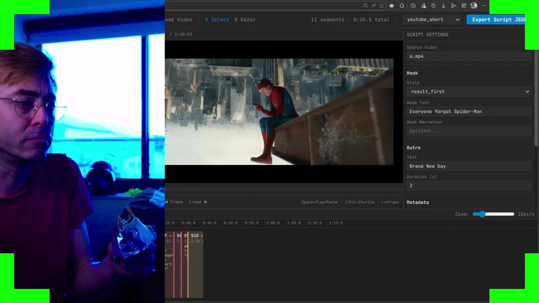
Task: Click the playback scrubber bar under the video
Action: click(284, 190)
